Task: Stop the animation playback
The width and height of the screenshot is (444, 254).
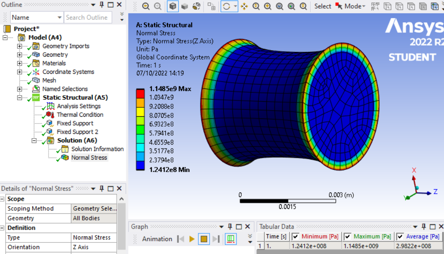Action: point(204,239)
